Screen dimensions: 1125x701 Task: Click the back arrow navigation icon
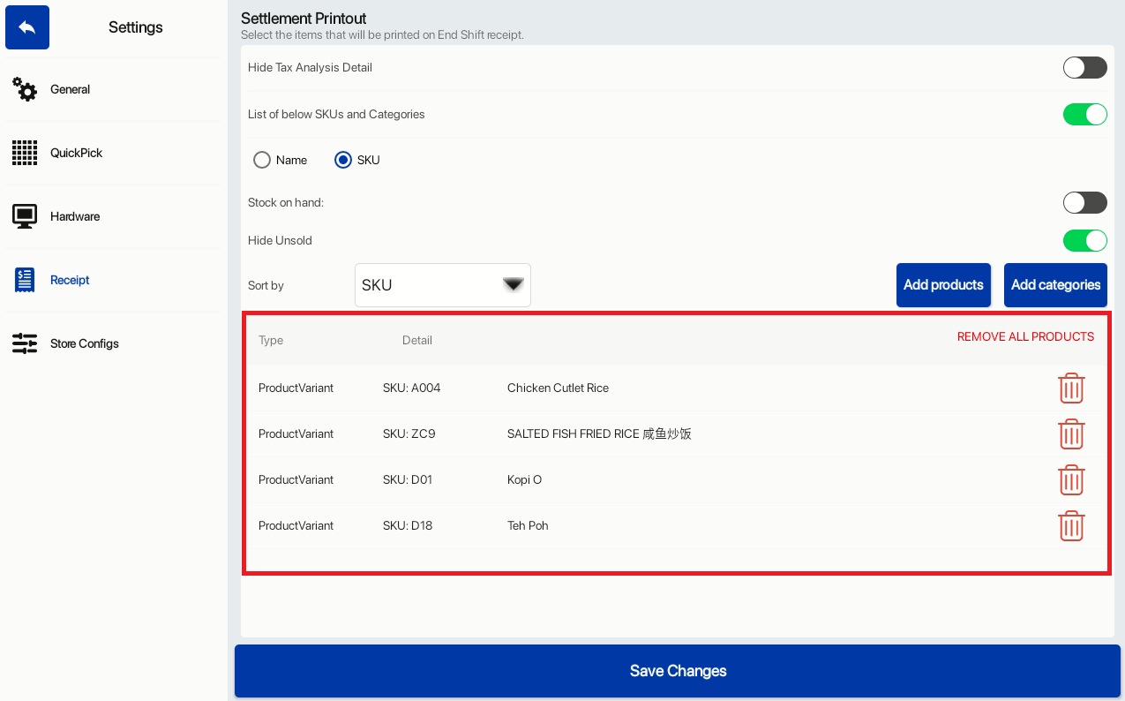(27, 27)
